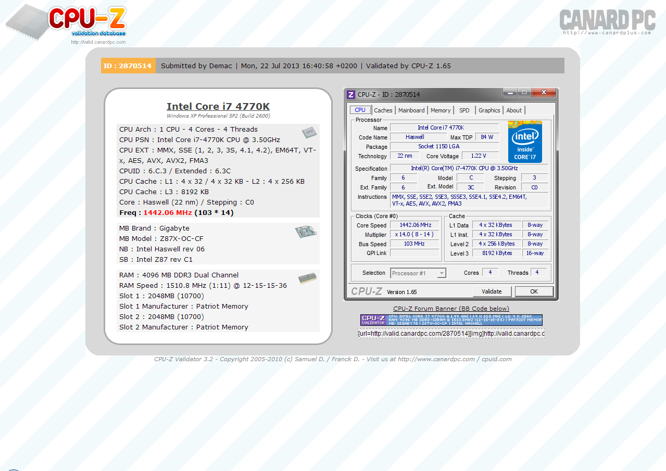Click the CPU-Z forum banner image
The width and height of the screenshot is (666, 471).
[x=451, y=320]
